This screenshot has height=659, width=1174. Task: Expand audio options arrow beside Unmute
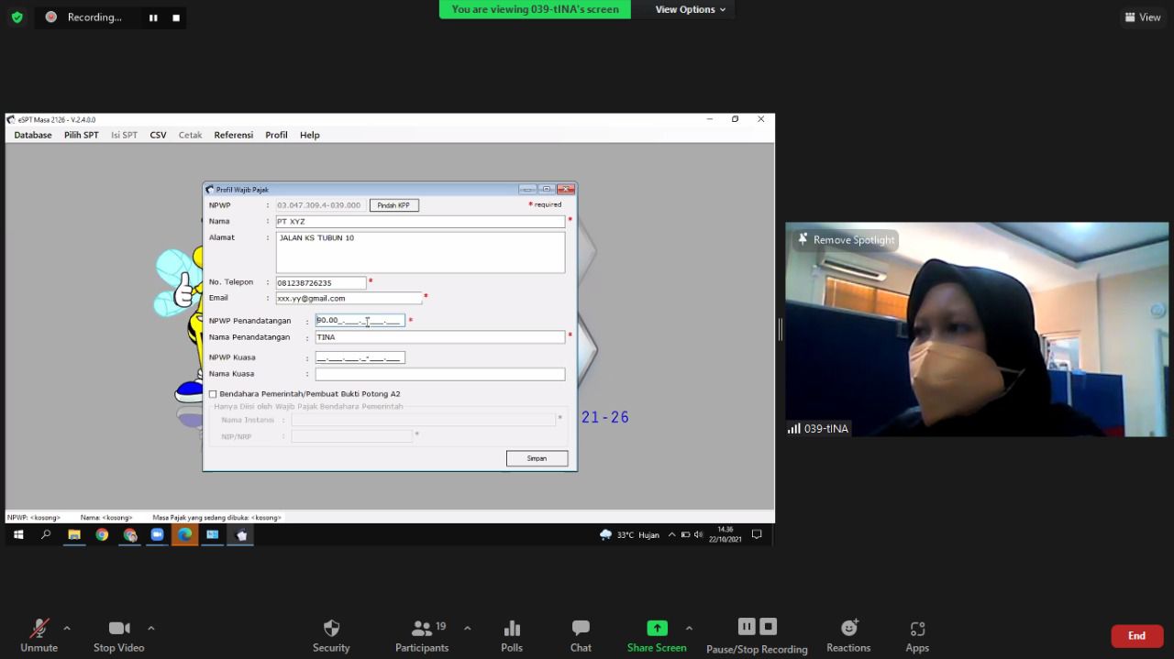point(67,628)
